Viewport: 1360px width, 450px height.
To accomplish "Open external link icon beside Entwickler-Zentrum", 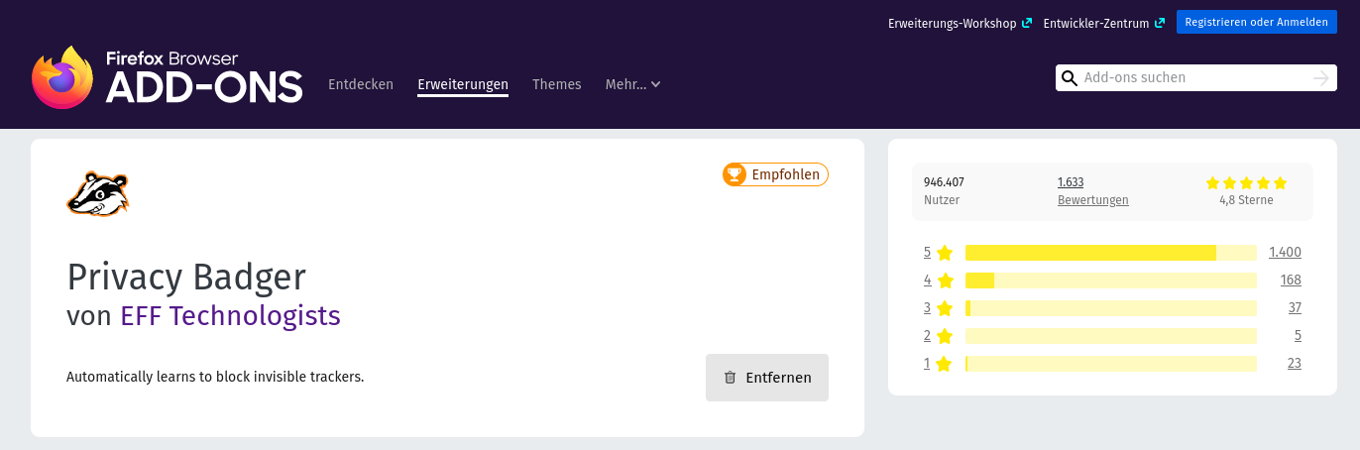I will click(x=1160, y=23).
